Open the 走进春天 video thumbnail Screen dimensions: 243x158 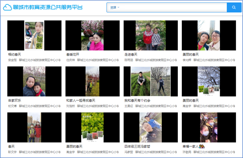[x=151, y=35]
